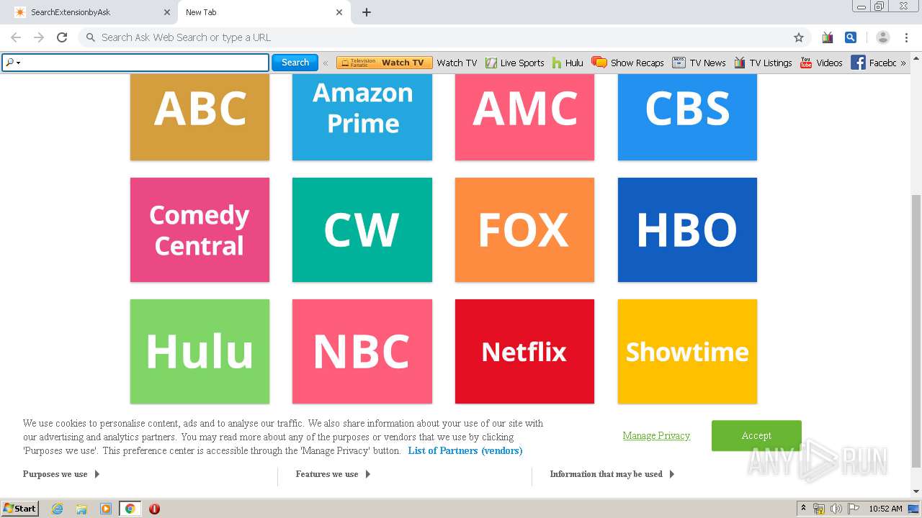Viewport: 922px width, 518px height.
Task: Open YouTube Videos toolbar shortcut
Action: pyautogui.click(x=821, y=63)
